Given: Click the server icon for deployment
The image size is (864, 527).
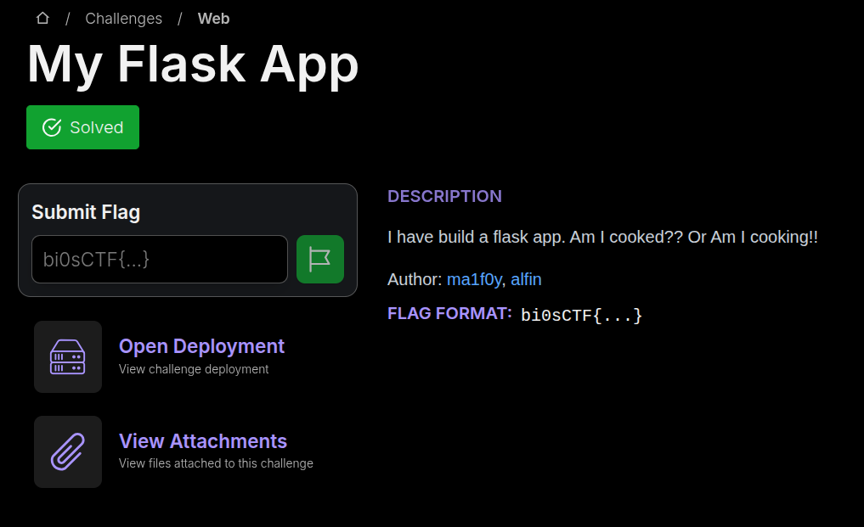Looking at the screenshot, I should coord(68,356).
